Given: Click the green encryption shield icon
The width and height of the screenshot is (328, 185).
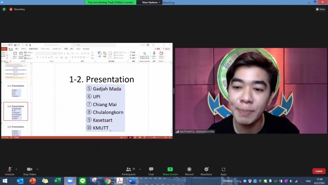Looking at the screenshot, I should [4, 9].
